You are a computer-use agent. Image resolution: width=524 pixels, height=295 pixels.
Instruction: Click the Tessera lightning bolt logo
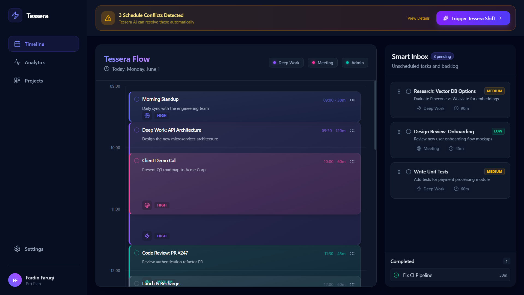coord(15,15)
